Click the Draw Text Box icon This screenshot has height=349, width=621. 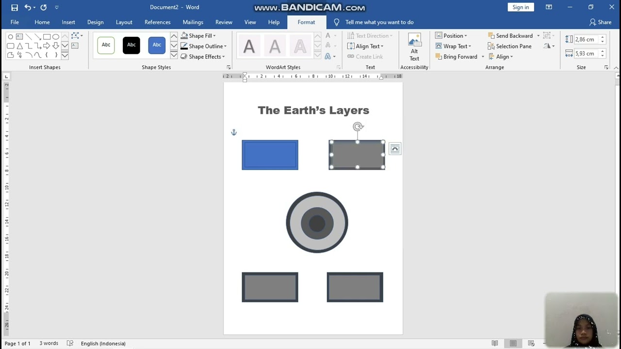pos(75,46)
